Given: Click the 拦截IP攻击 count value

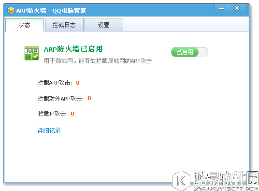Looking at the screenshot, I should pyautogui.click(x=72, y=114).
